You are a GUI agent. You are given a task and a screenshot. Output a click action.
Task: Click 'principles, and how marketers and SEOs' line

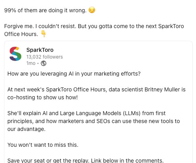[93, 121]
